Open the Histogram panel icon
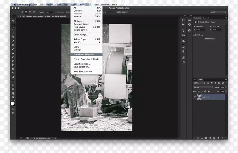The height and width of the screenshot is (153, 238). coord(189,20)
